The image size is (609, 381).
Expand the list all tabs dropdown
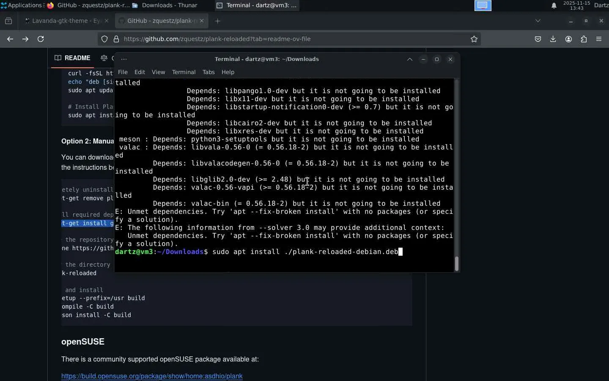click(x=538, y=21)
